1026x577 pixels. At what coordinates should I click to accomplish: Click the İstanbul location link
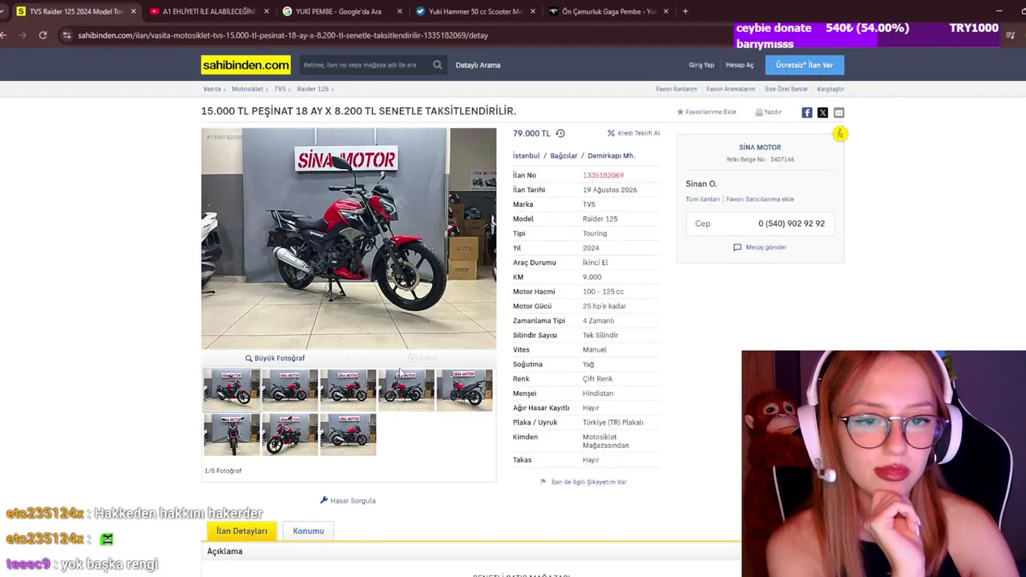click(x=527, y=155)
